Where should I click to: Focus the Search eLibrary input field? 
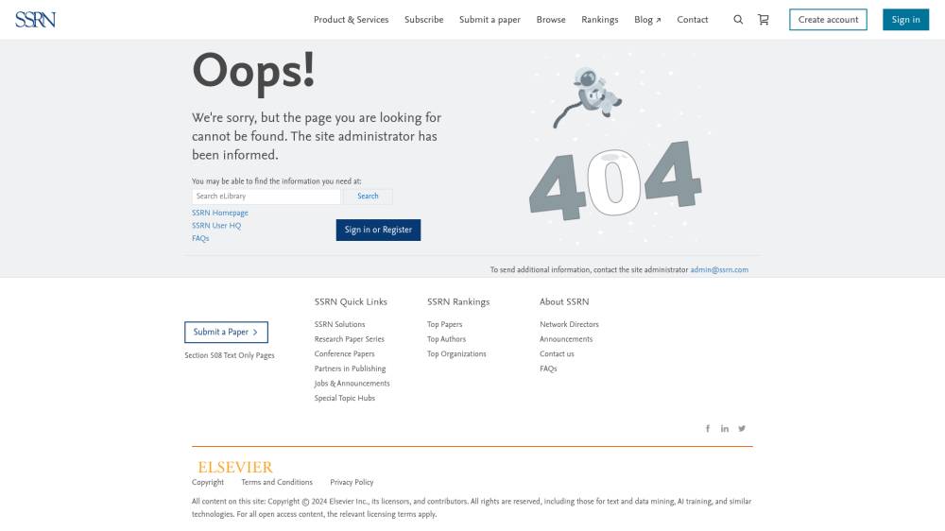tap(266, 197)
